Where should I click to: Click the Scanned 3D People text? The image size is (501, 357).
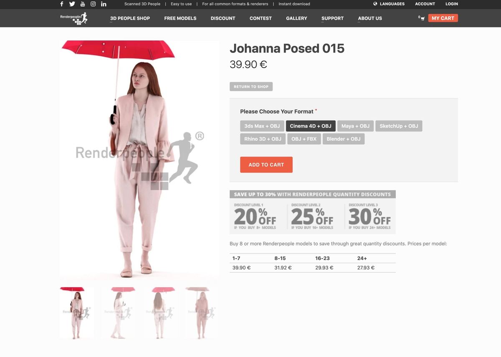142,4
